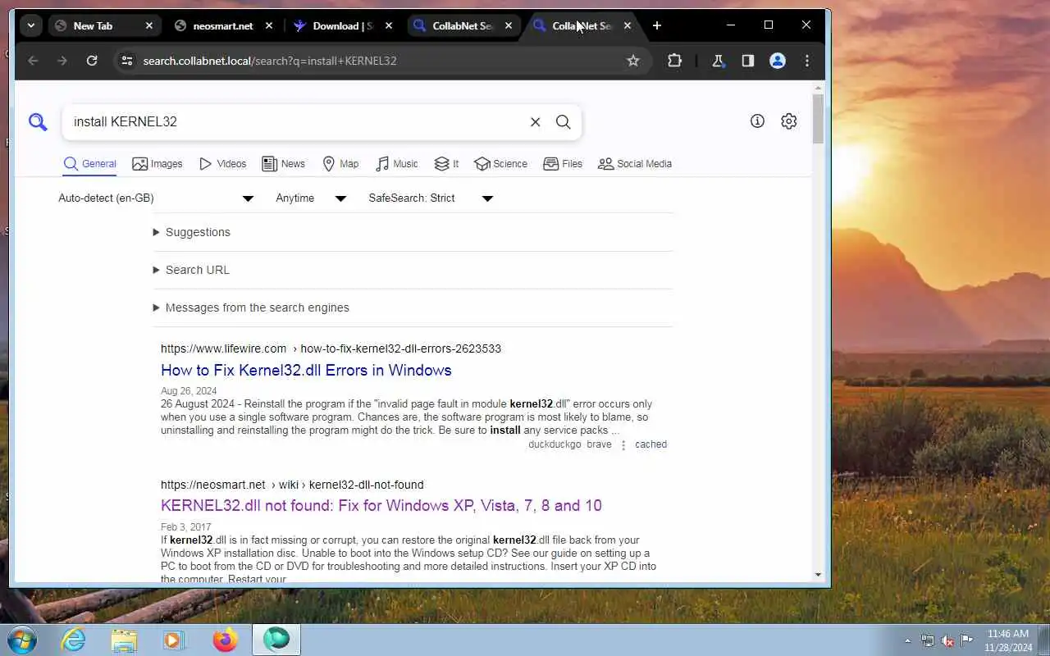Click inside the install KERNEL32 search field
Image resolution: width=1050 pixels, height=656 pixels.
295,121
